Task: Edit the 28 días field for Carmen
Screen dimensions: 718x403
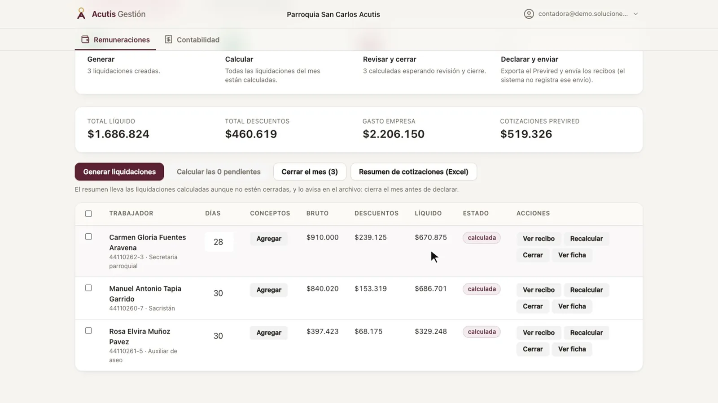Action: tap(219, 242)
